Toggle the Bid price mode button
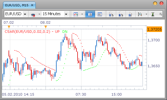Screen dimensions: 167x100 tap(90, 14)
